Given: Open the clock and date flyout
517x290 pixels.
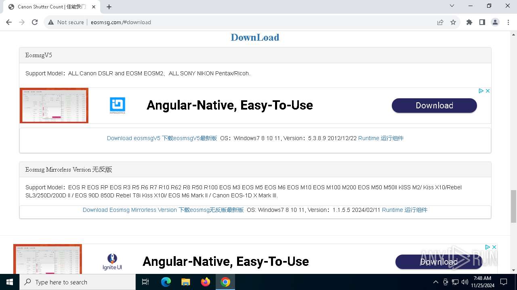Looking at the screenshot, I should (482, 282).
